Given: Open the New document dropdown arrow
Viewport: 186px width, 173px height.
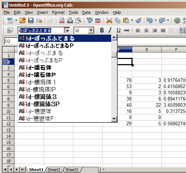Looking at the screenshot, I should coord(16,20).
